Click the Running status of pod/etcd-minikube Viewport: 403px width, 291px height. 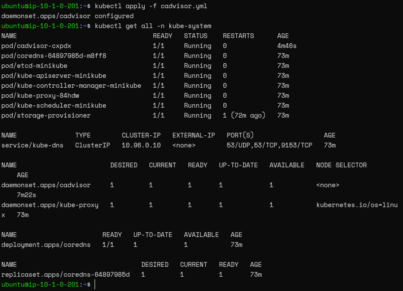point(198,66)
